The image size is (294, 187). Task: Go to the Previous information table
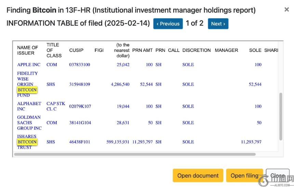click(168, 24)
